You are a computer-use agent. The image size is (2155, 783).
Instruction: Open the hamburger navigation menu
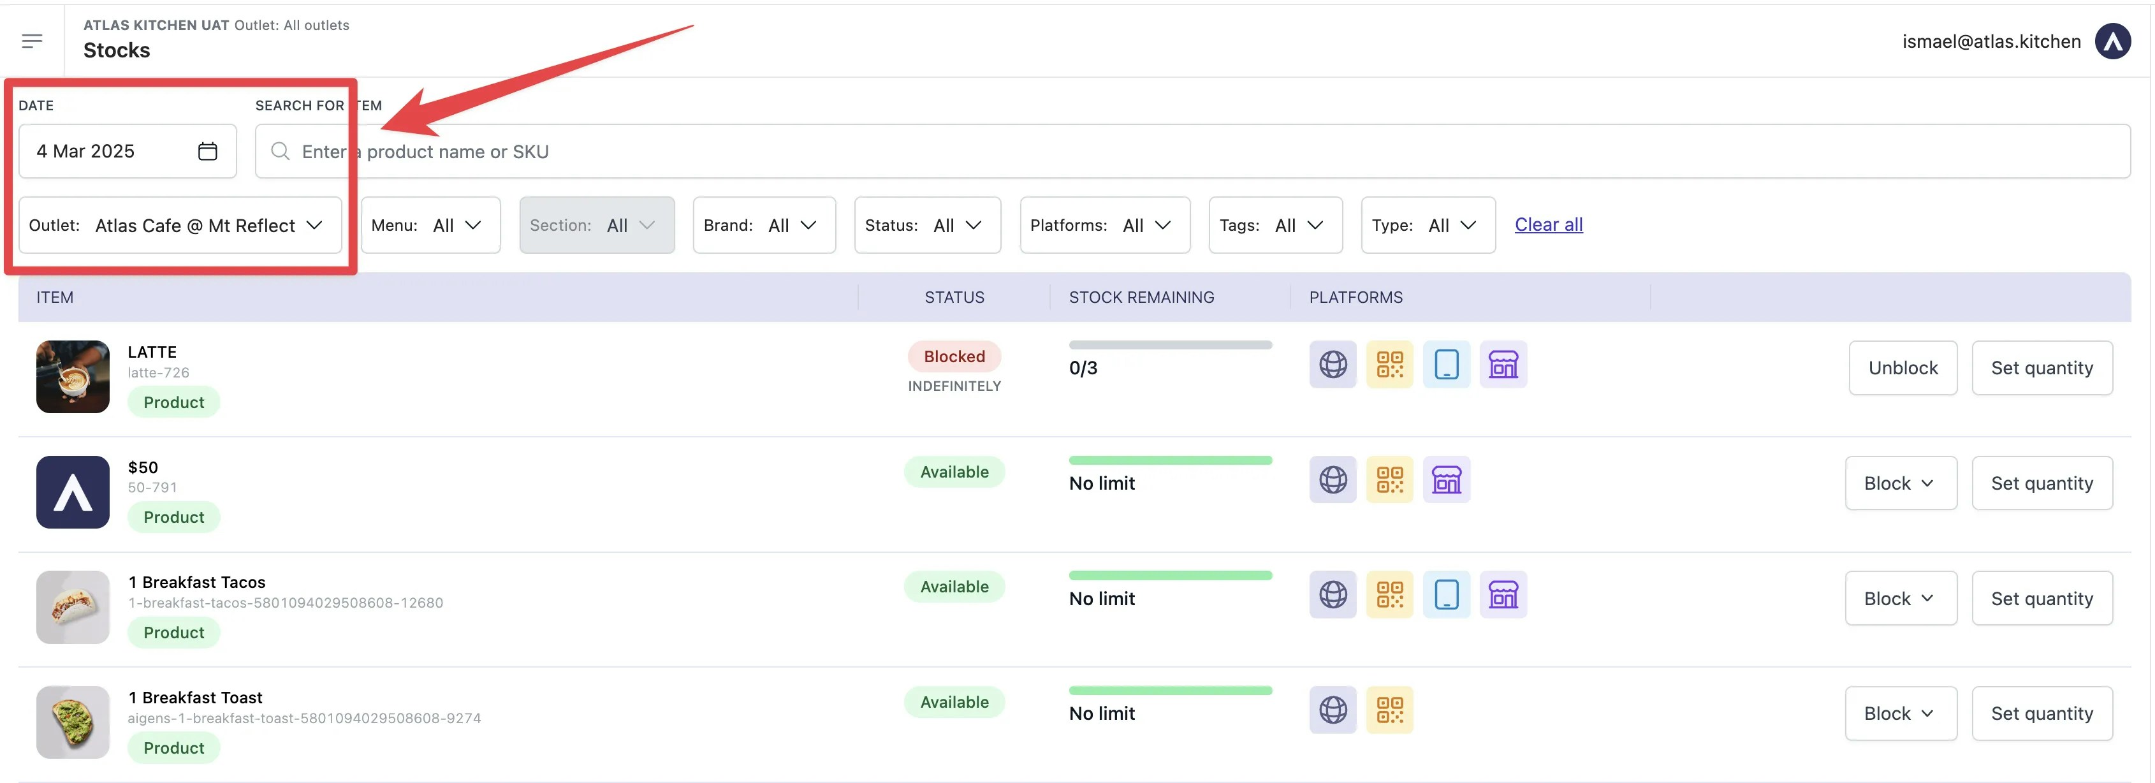pos(33,40)
